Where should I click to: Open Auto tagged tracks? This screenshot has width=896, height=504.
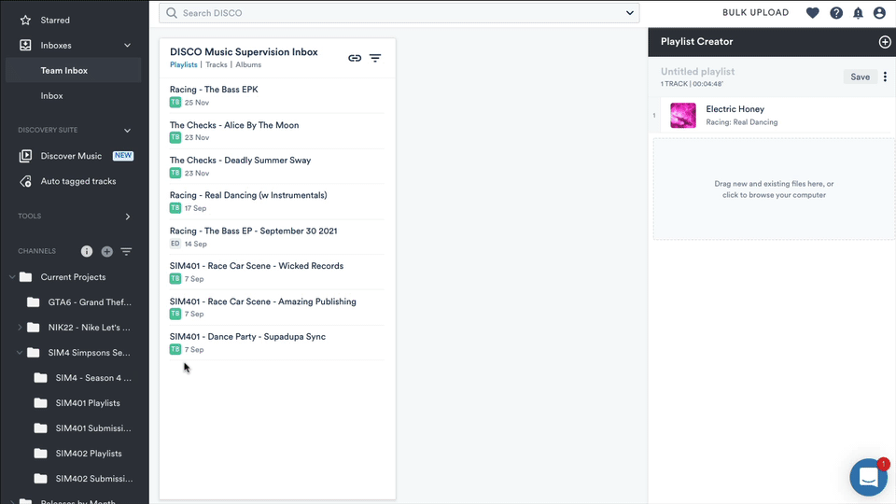78,181
